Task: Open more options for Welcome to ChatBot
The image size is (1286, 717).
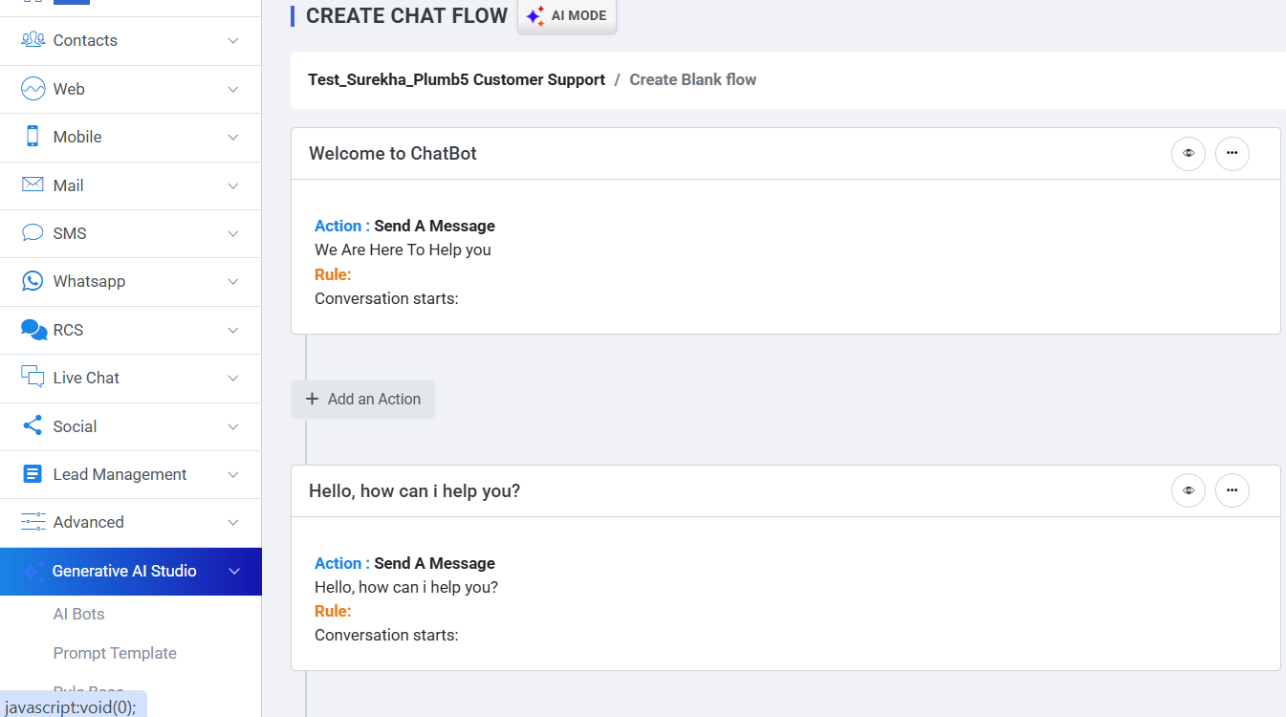Action: (1232, 153)
